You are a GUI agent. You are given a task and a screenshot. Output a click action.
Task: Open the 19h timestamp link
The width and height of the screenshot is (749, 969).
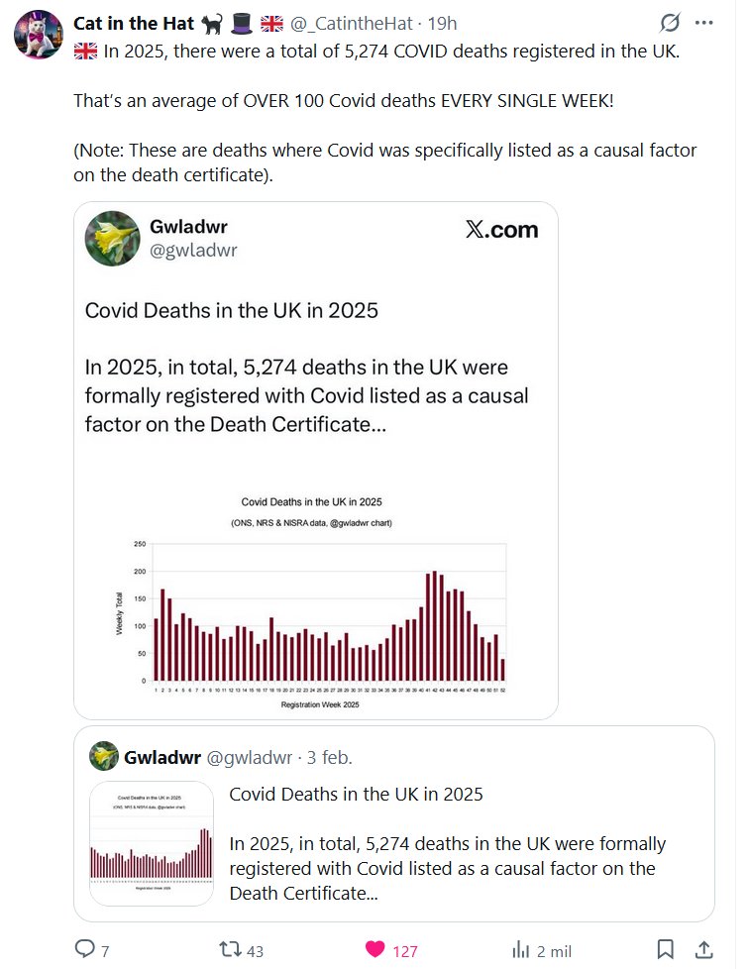click(x=440, y=24)
